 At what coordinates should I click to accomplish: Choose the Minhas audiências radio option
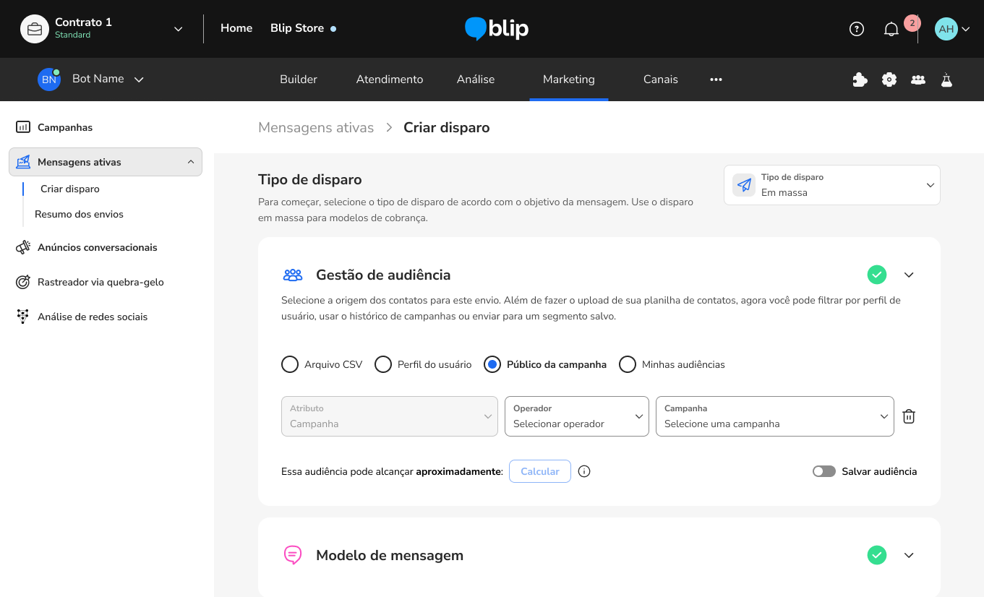[x=628, y=364]
